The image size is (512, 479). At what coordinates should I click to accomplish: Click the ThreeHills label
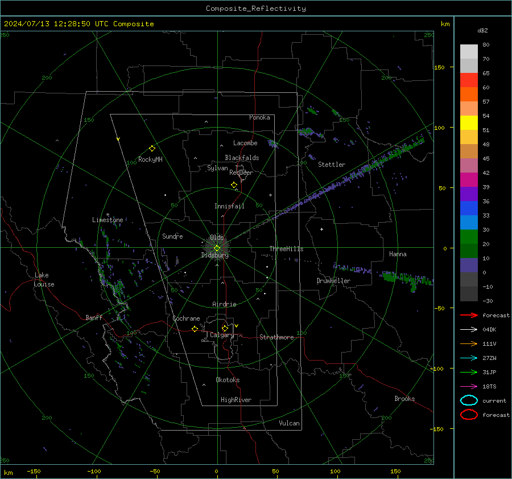pos(286,249)
